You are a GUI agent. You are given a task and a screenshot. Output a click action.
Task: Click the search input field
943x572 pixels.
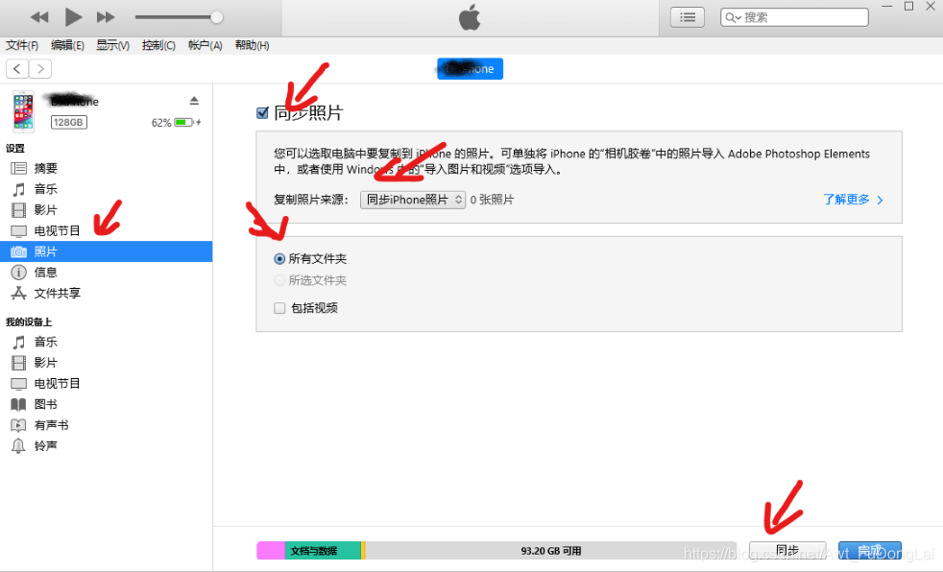pos(794,17)
